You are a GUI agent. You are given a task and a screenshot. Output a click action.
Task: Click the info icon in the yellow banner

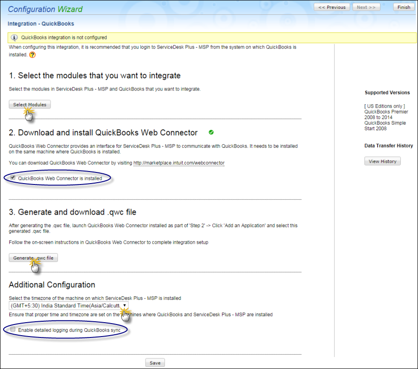click(14, 38)
